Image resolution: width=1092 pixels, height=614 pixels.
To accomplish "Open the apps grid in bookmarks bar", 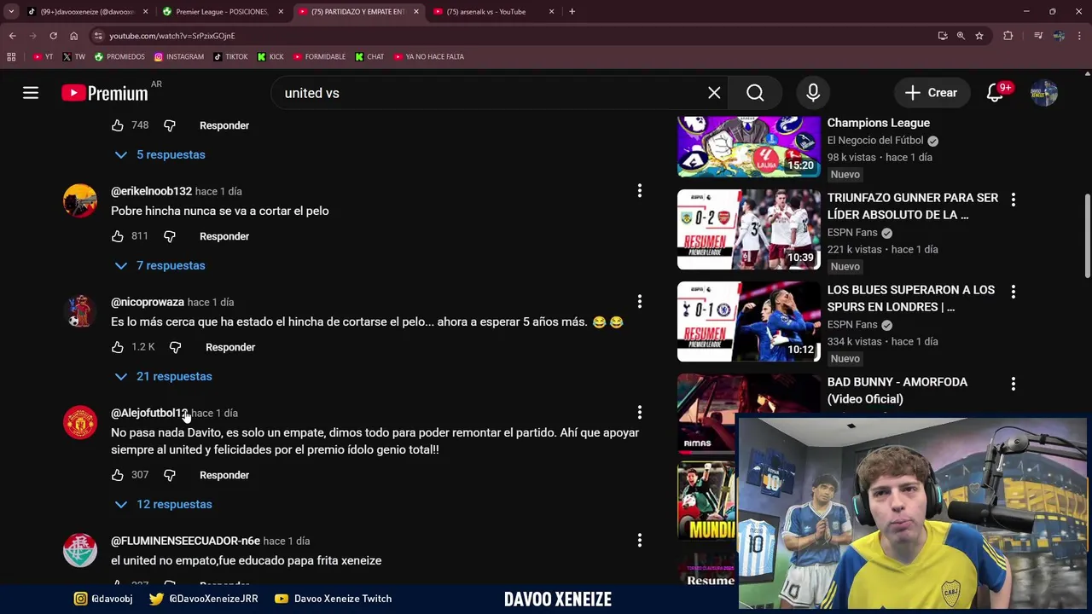I will (x=11, y=57).
